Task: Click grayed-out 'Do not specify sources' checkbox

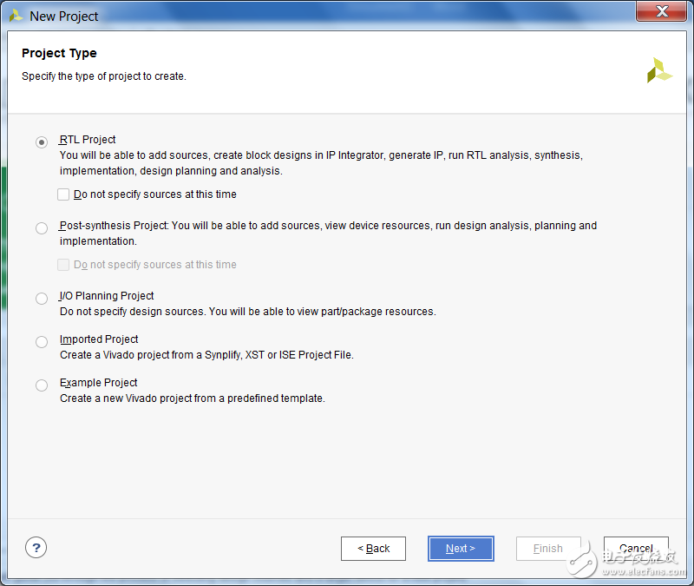Action: 63,265
